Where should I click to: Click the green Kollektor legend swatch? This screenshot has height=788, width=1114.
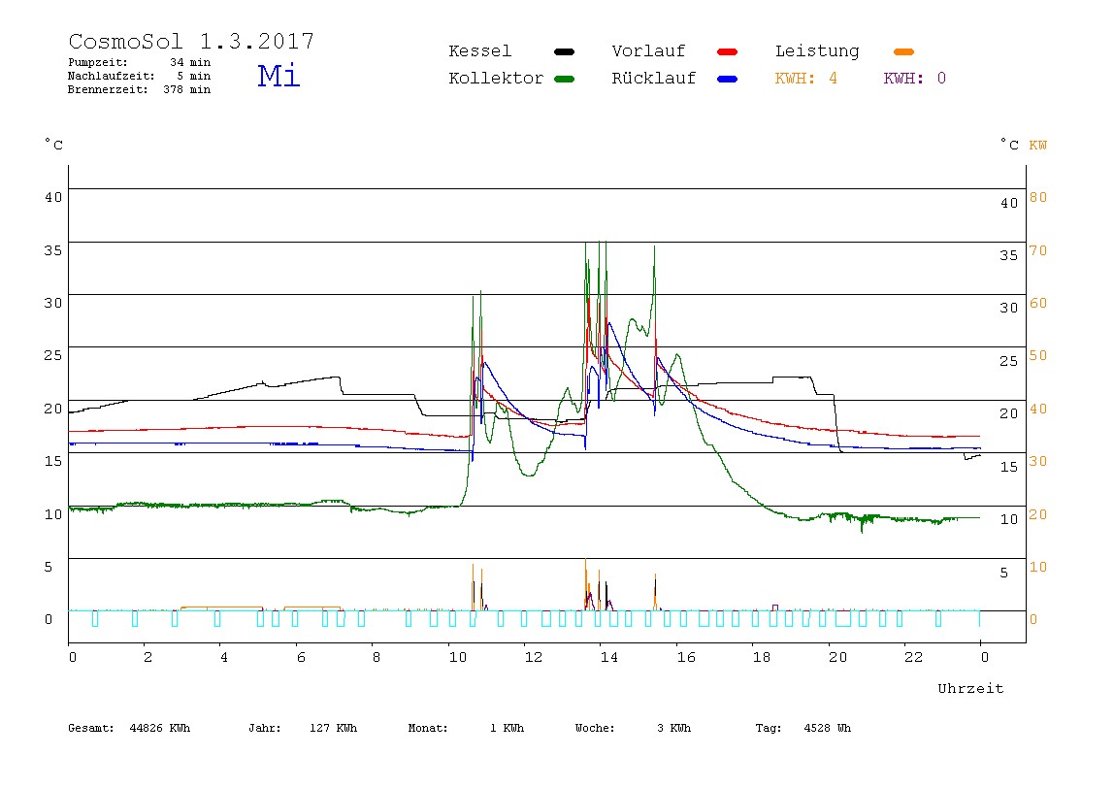coord(564,79)
